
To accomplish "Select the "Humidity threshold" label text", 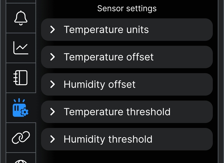I will [108, 139].
